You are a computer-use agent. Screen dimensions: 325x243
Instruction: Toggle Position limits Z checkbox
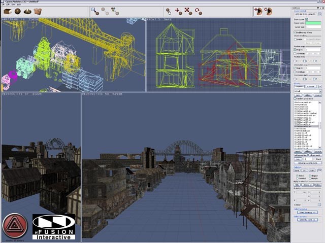click(x=314, y=61)
